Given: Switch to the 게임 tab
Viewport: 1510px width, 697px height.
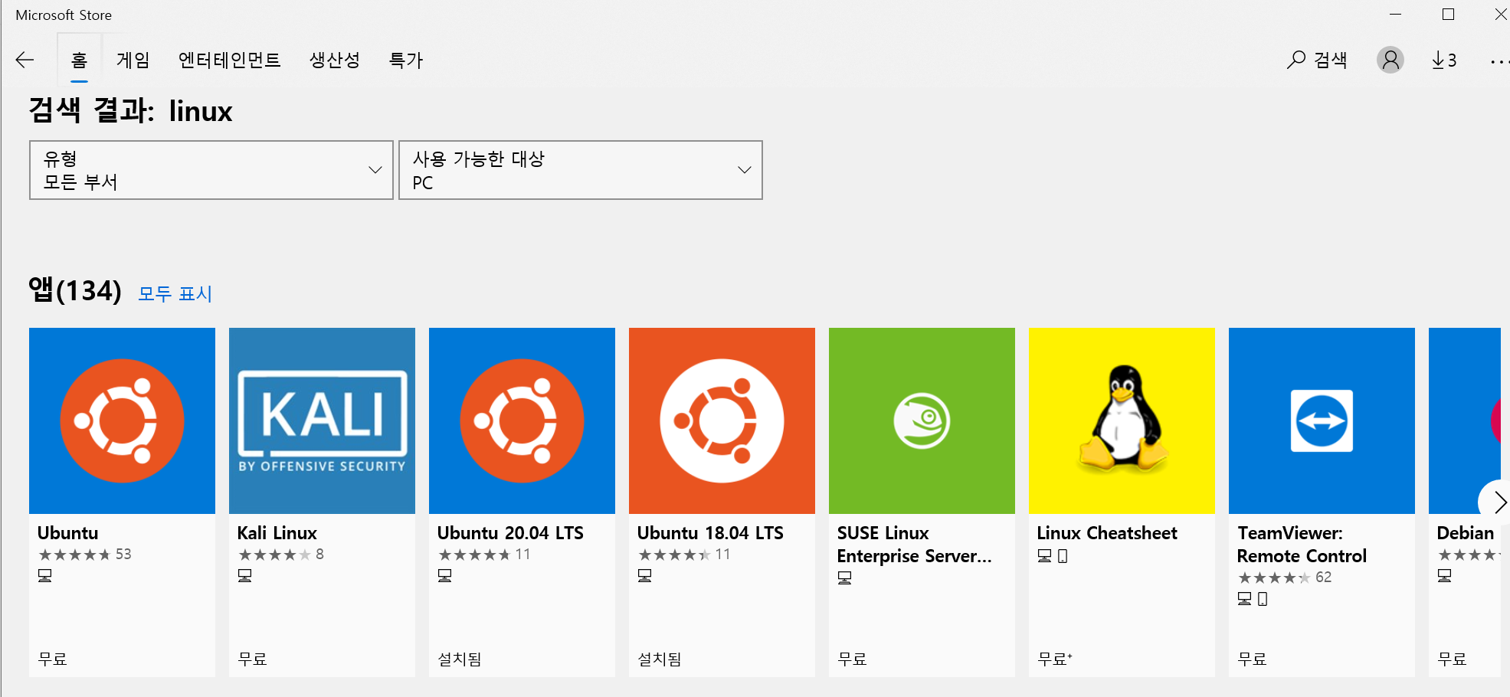Looking at the screenshot, I should pyautogui.click(x=133, y=60).
